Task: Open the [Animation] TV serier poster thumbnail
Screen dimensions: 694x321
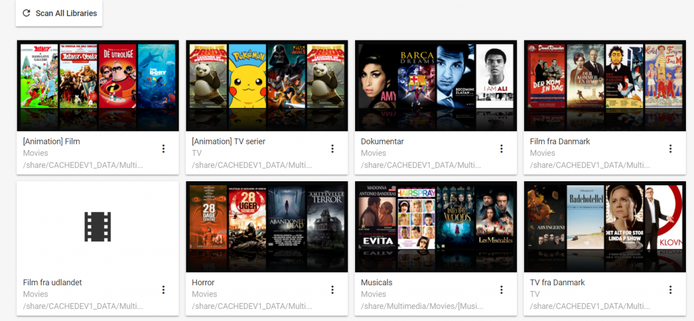Action: [267, 85]
